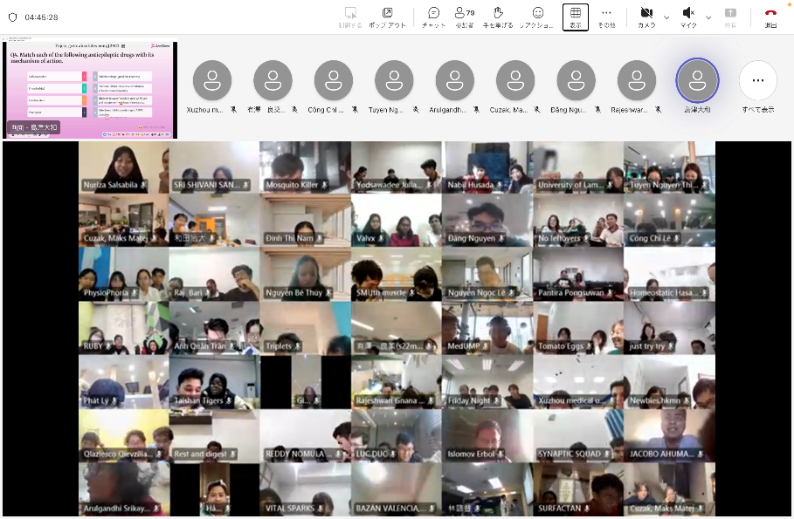Pop out the shared content
This screenshot has width=794, height=519.
pyautogui.click(x=387, y=16)
